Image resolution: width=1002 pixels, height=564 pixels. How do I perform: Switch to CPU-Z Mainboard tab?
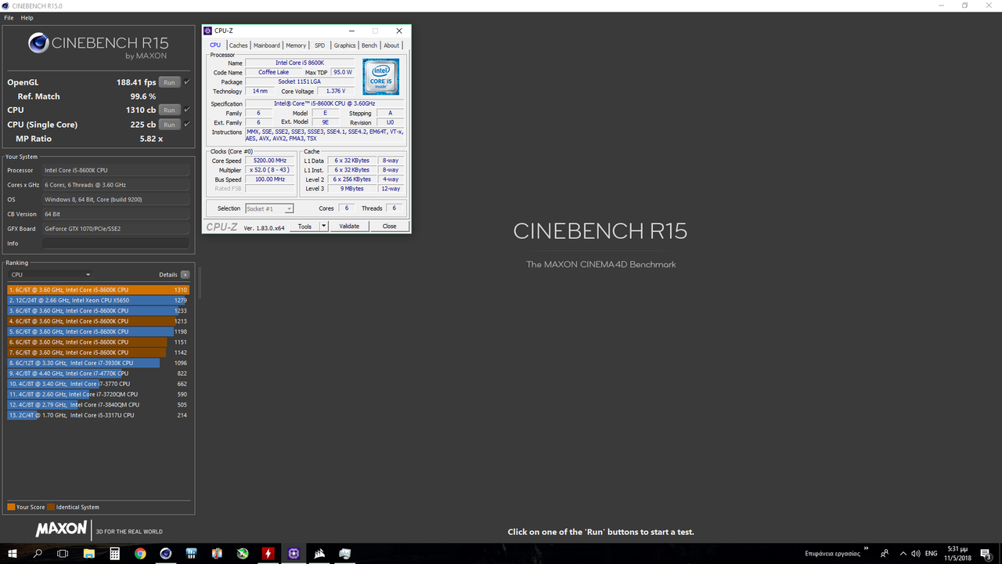click(x=267, y=45)
